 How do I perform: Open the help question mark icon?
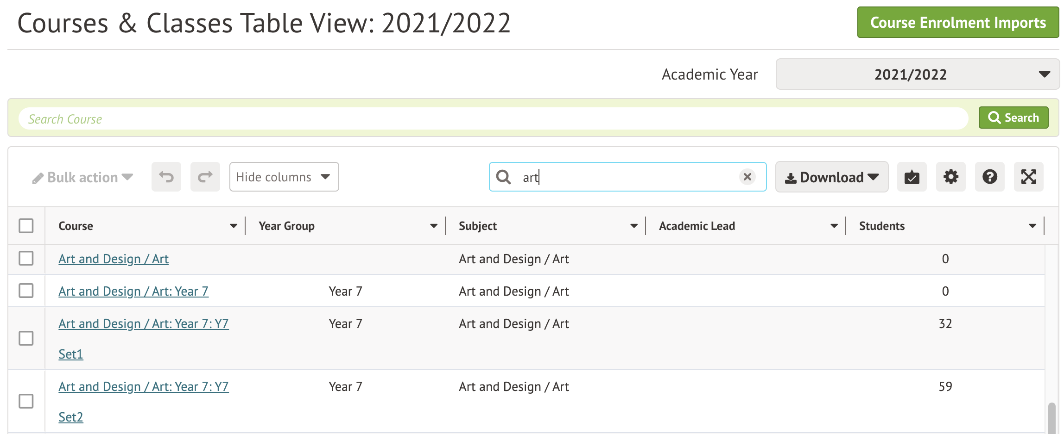pyautogui.click(x=989, y=177)
